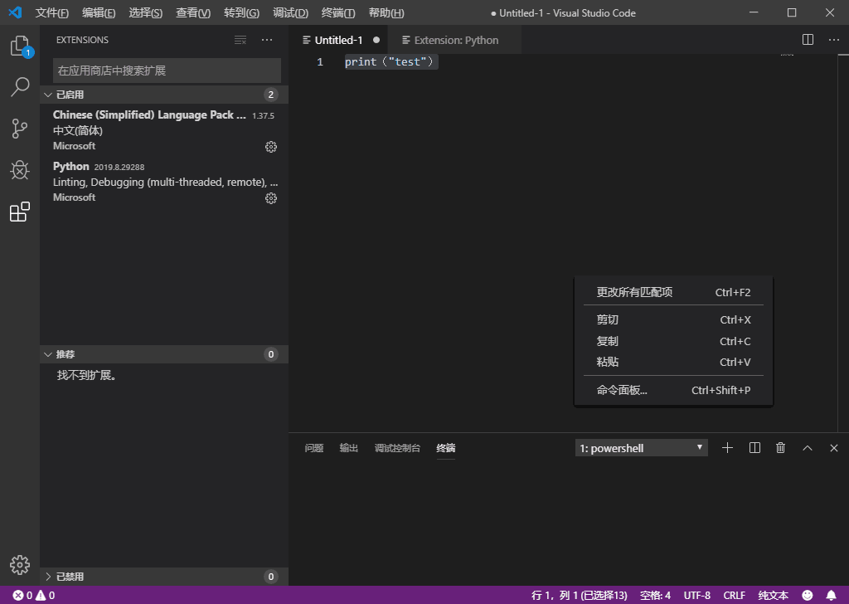Open notifications bell in status bar
The width and height of the screenshot is (849, 604).
tap(831, 596)
